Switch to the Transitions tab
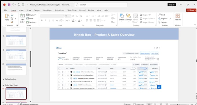Image resolution: width=197 pixels, height=105 pixels. [x=47, y=10]
